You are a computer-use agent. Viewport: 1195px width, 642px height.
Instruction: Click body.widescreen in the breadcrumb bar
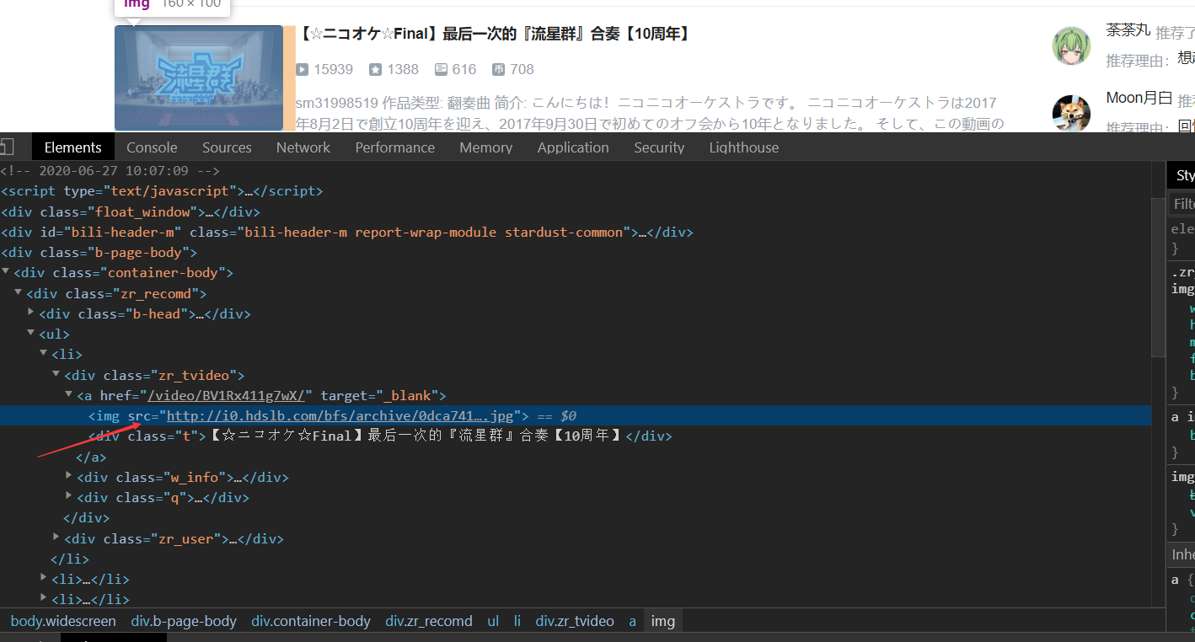tap(63, 621)
